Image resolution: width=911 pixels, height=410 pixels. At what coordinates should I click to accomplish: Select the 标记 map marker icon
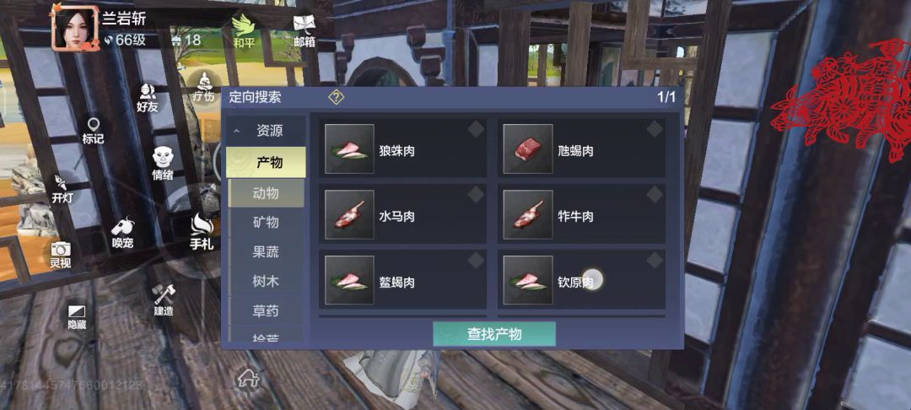point(93,131)
